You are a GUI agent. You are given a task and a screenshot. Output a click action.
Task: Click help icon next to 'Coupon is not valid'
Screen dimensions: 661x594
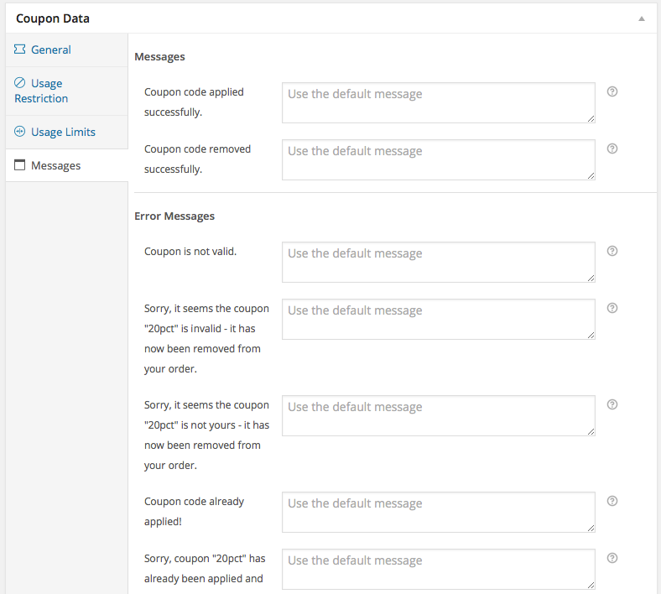tap(612, 251)
